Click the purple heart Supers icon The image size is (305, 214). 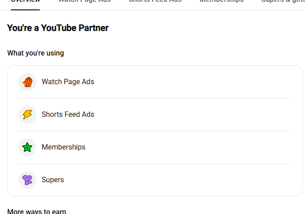27,180
